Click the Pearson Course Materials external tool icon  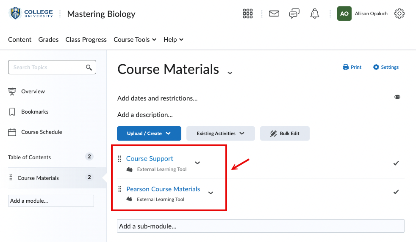129,199
